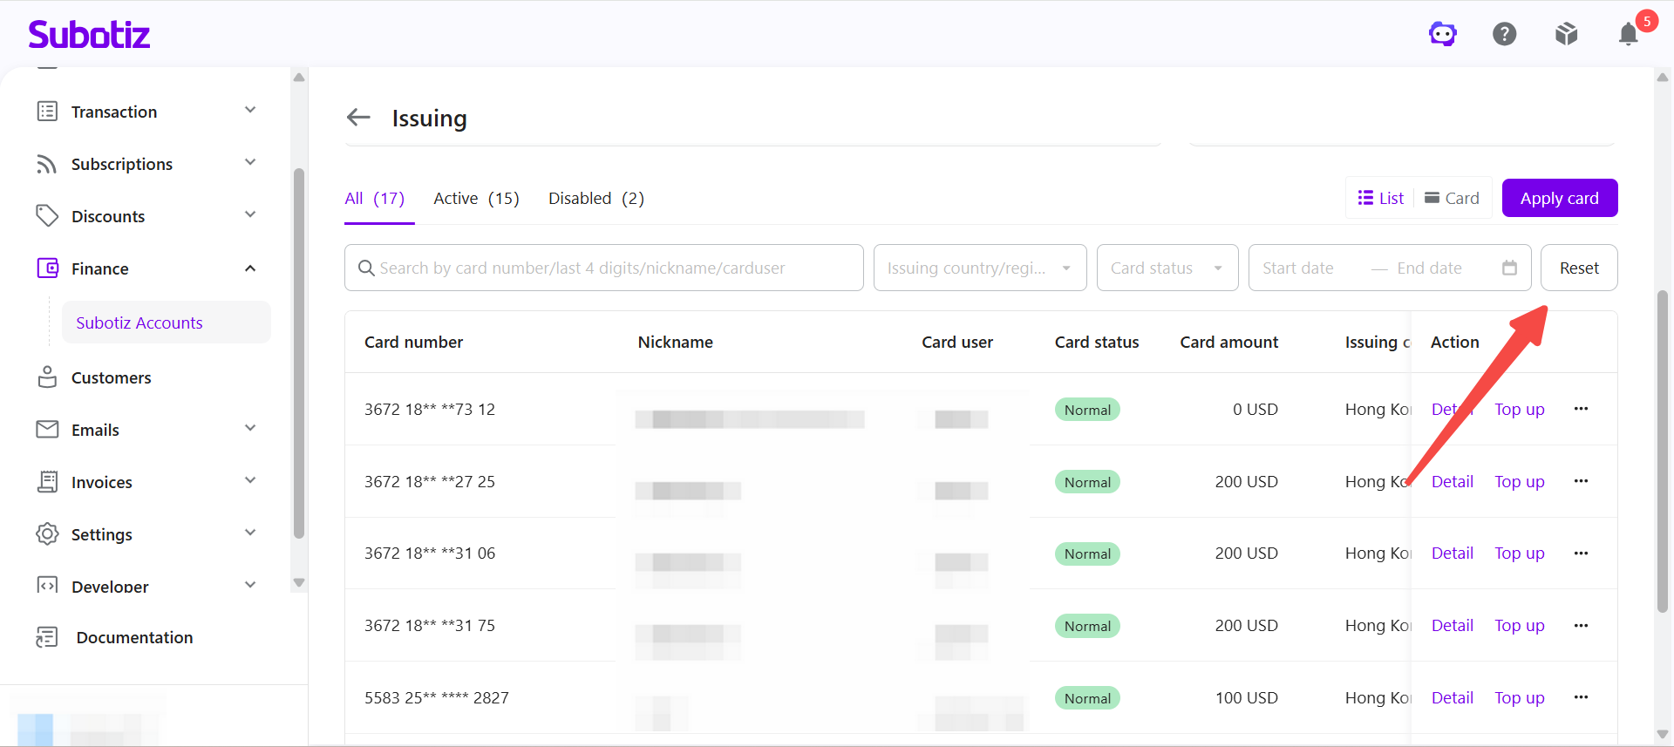Open more actions for card ending 31 06
This screenshot has width=1674, height=747.
[x=1581, y=553]
